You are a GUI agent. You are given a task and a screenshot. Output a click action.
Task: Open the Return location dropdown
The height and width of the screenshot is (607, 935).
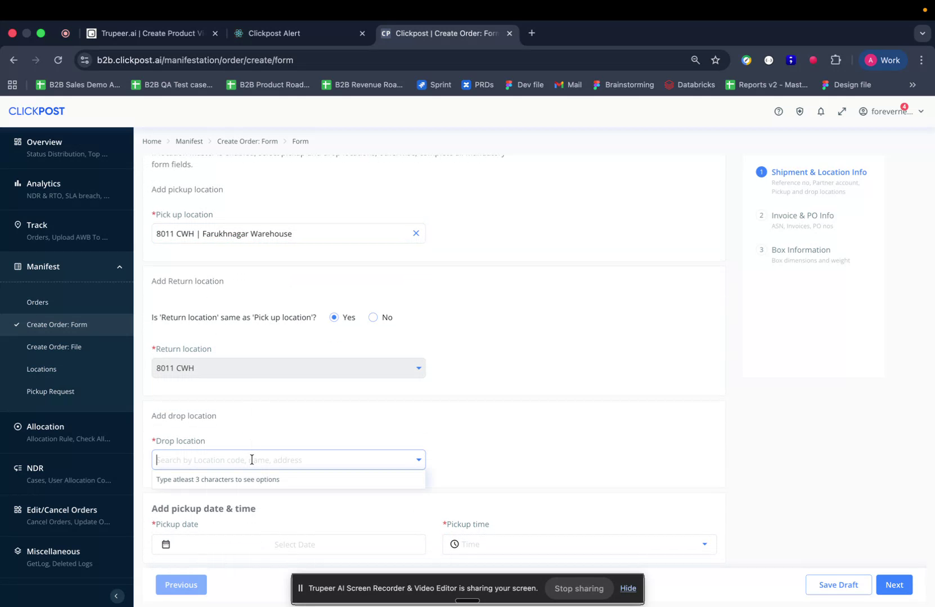(419, 368)
